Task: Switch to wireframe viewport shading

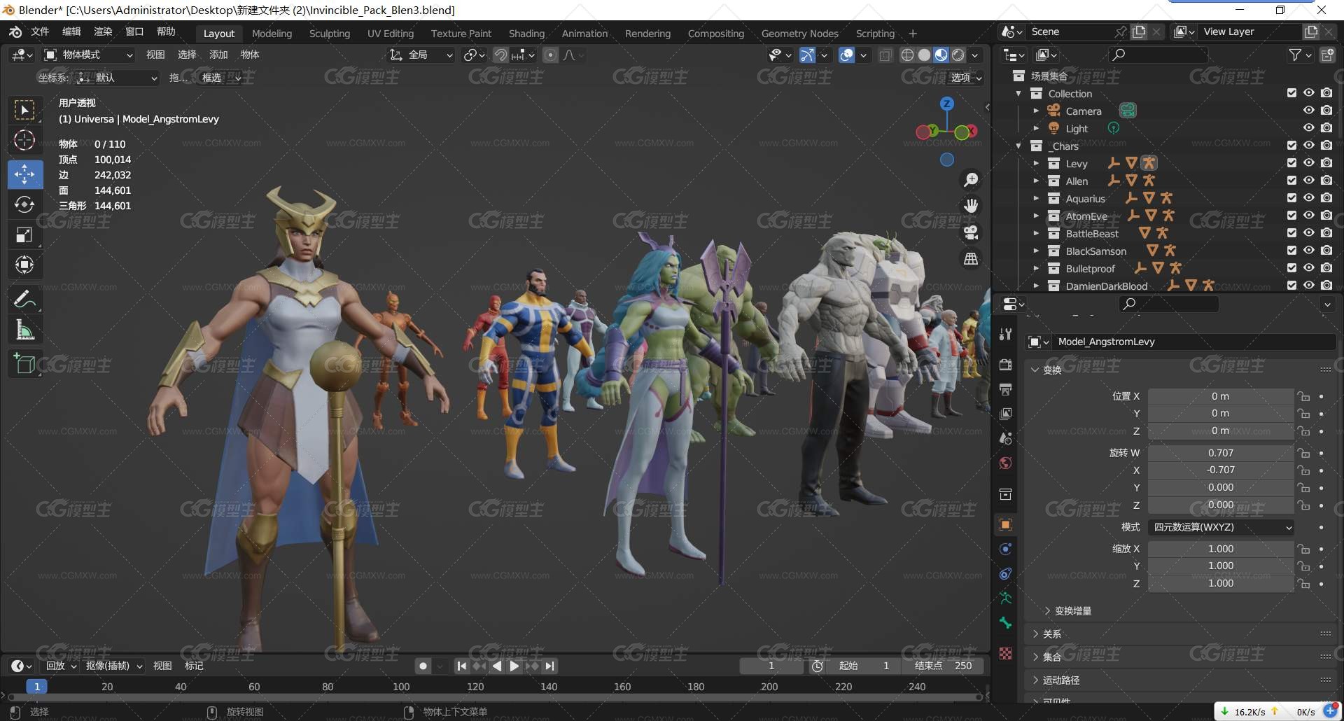Action: (907, 55)
